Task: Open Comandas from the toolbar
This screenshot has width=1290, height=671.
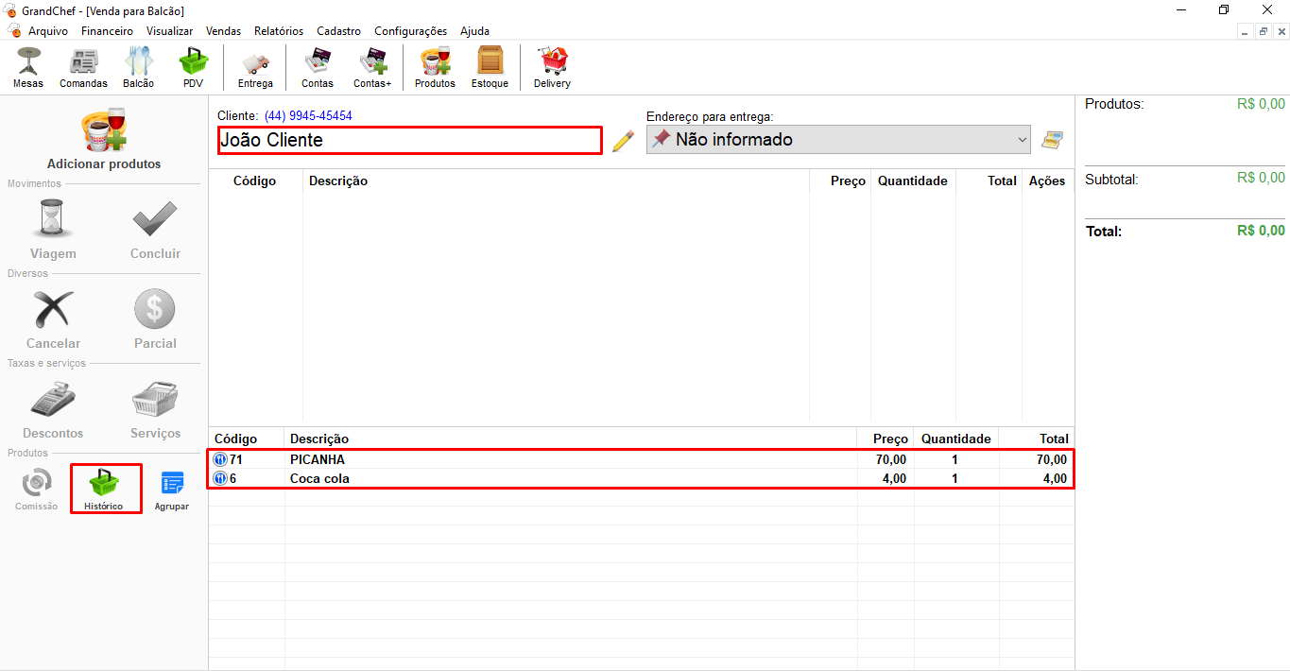Action: pyautogui.click(x=83, y=67)
